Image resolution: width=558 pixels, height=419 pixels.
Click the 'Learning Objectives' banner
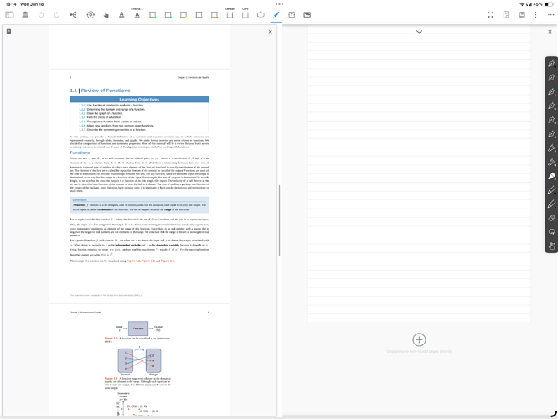(x=139, y=100)
